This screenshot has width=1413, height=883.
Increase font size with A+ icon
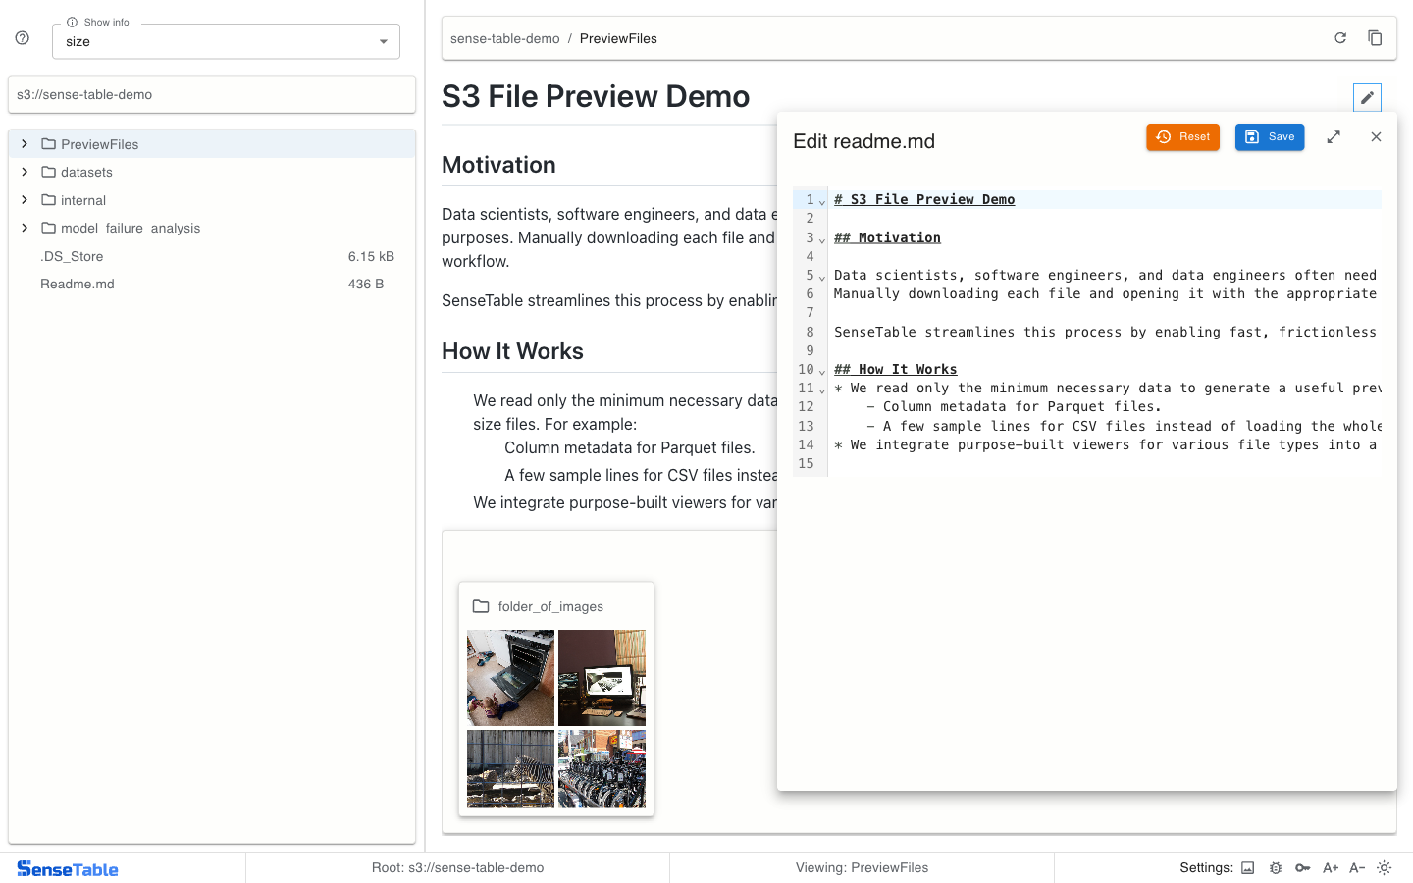coord(1331,868)
